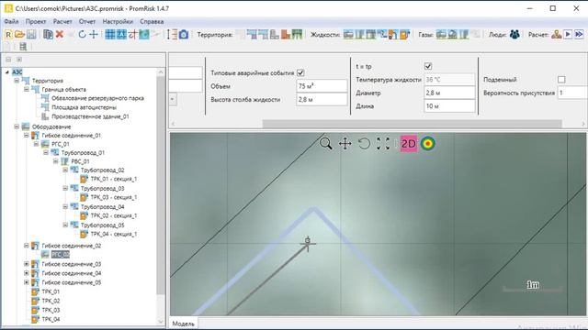Click the Объем input field
The width and height of the screenshot is (588, 330).
(322, 85)
